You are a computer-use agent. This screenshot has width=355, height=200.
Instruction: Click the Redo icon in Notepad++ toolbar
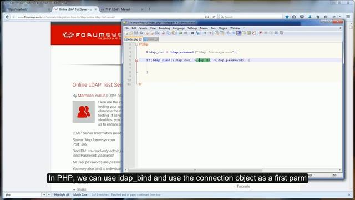[x=186, y=33]
